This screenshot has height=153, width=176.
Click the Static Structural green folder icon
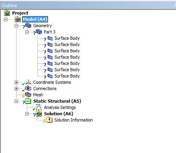coord(28,101)
